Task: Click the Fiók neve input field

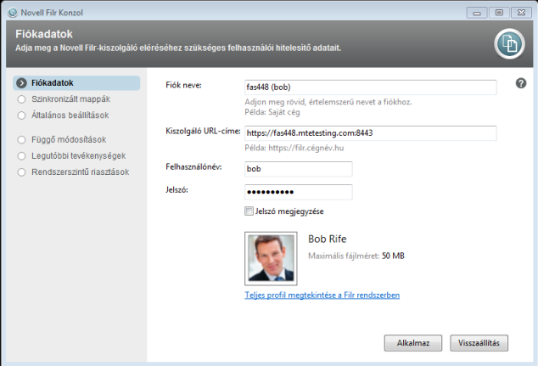Action: [x=370, y=86]
